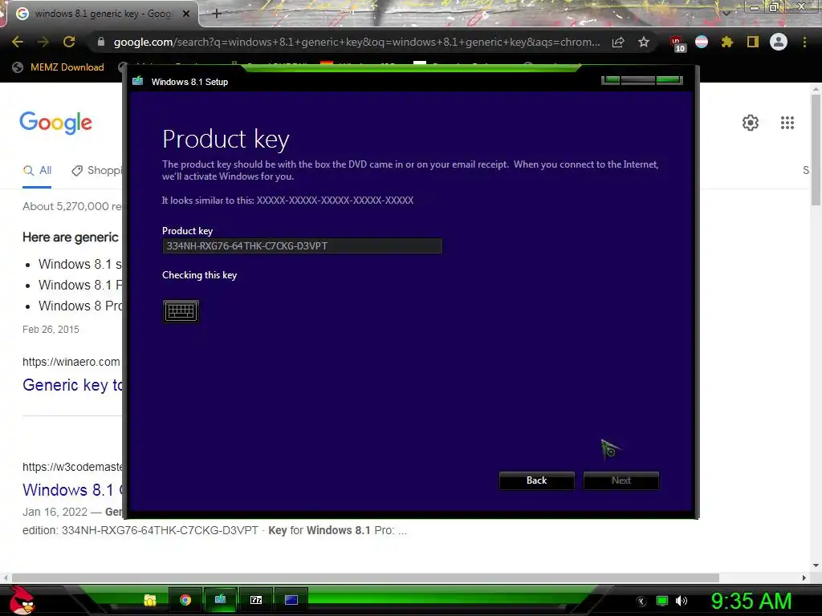Image resolution: width=822 pixels, height=616 pixels.
Task: Focus the Product key input field
Action: coord(302,245)
